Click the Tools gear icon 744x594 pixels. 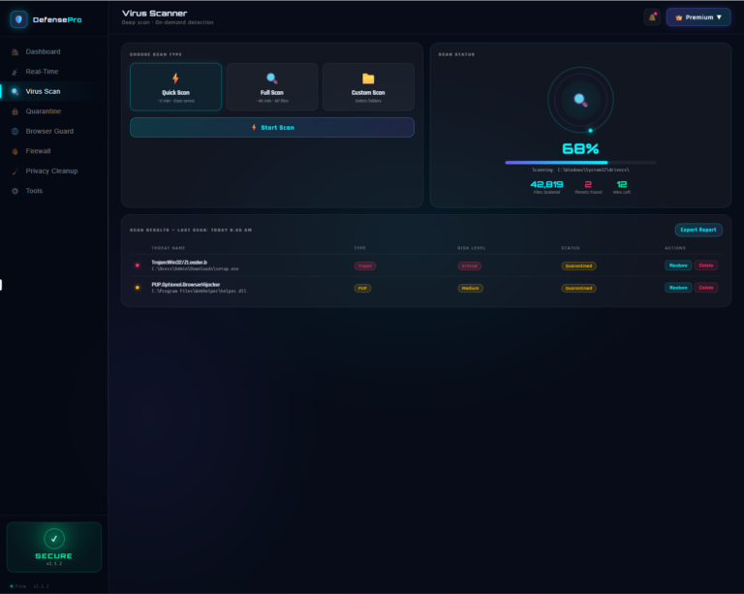point(15,191)
